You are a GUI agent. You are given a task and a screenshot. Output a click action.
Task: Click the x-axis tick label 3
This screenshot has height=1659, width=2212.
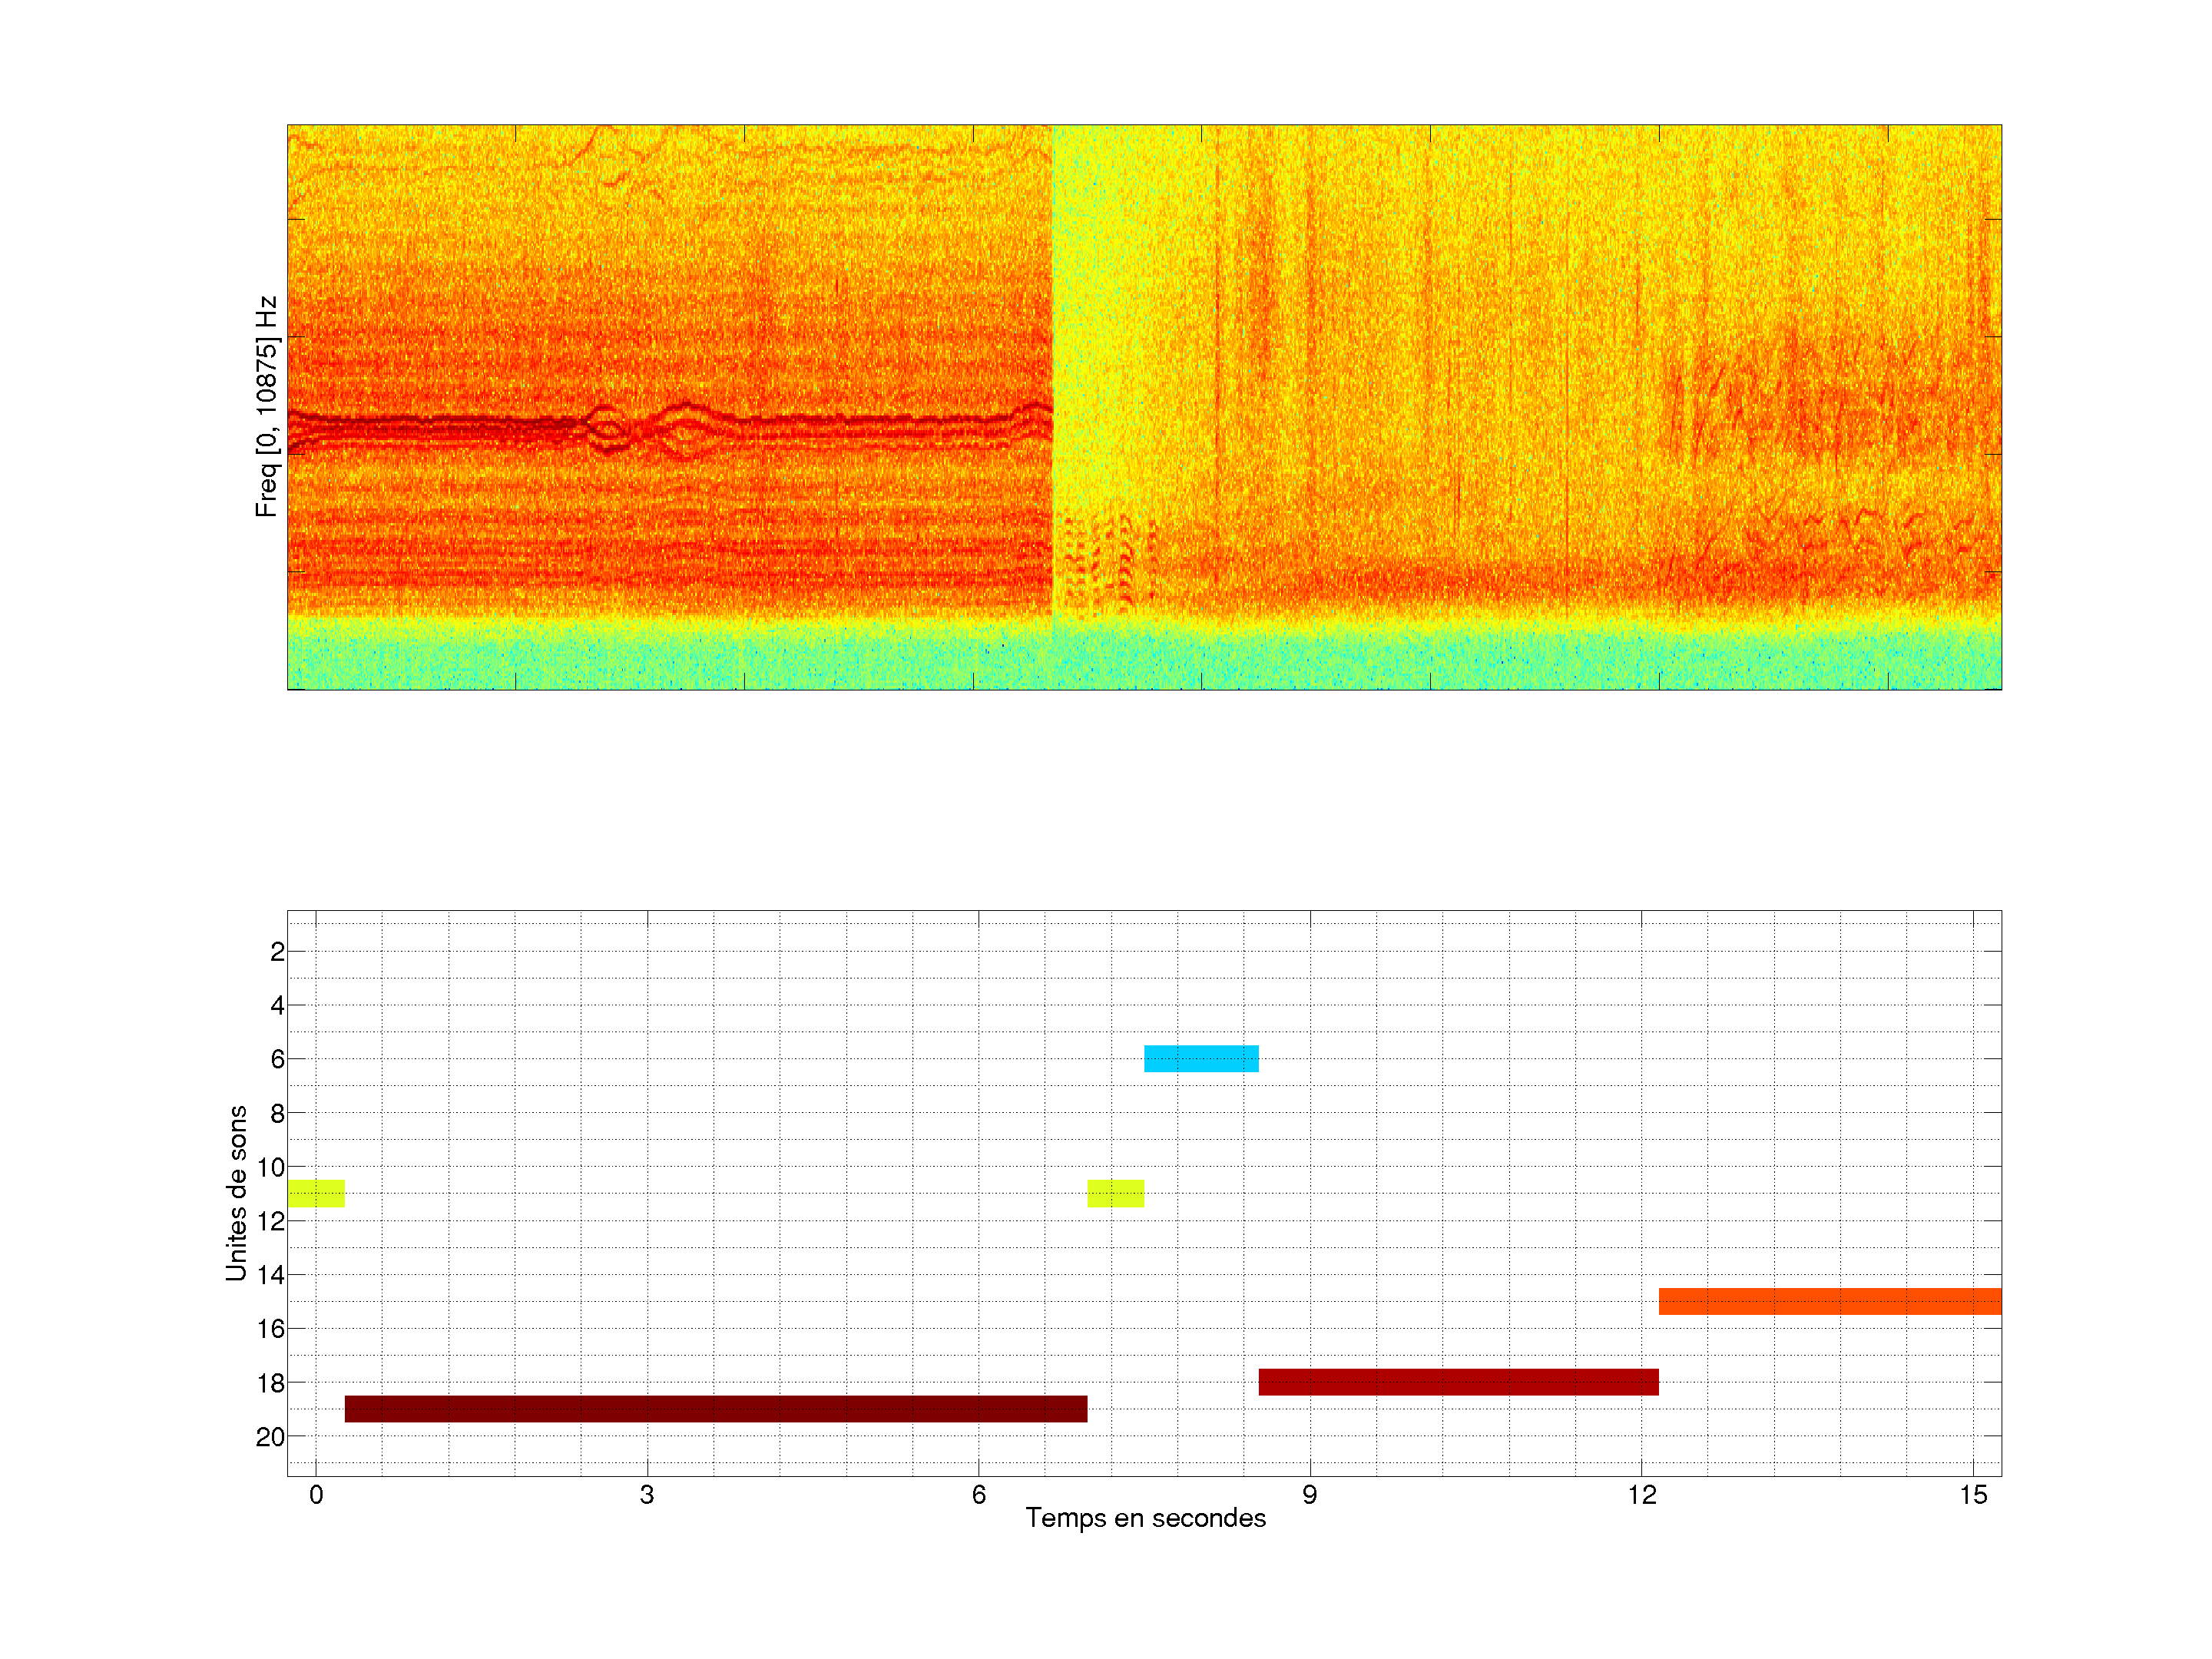[647, 1495]
